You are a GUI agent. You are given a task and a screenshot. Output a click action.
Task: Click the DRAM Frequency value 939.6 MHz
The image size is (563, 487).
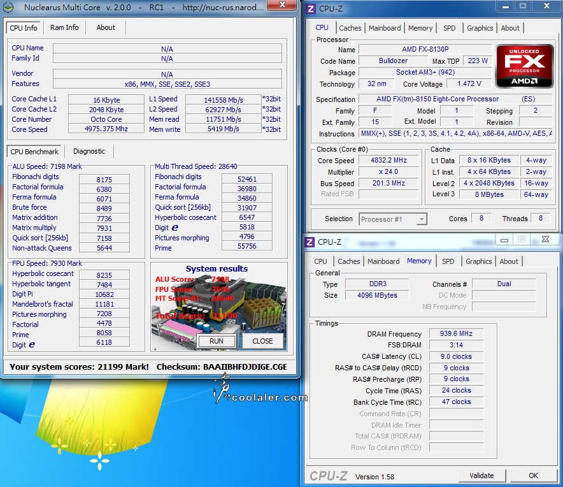[x=456, y=333]
